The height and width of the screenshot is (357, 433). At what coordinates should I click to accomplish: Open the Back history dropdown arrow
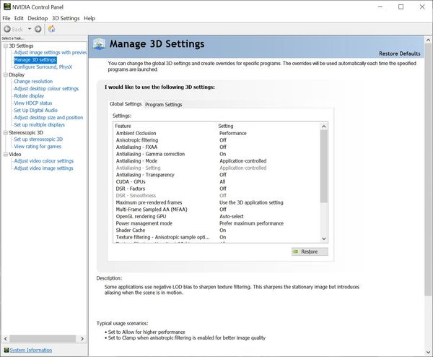pos(30,29)
